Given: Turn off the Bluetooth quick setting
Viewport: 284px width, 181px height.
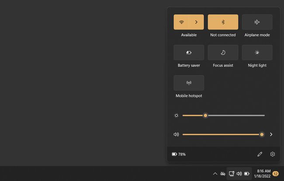Looking at the screenshot, I should click(x=223, y=22).
